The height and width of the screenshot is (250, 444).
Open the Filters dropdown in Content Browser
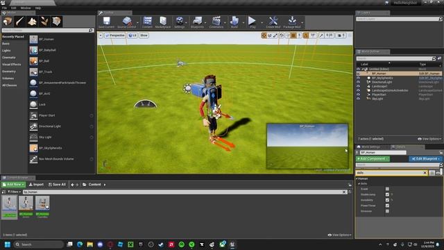click(14, 192)
